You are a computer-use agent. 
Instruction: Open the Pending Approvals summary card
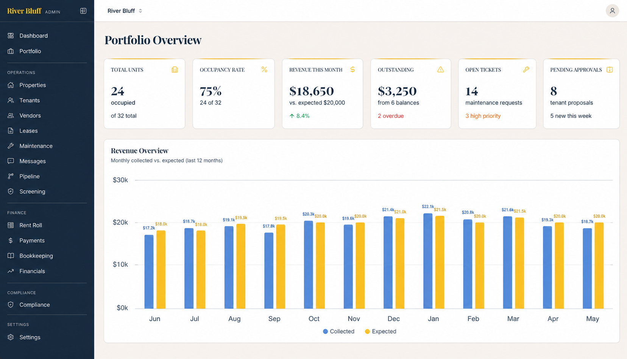click(x=581, y=94)
